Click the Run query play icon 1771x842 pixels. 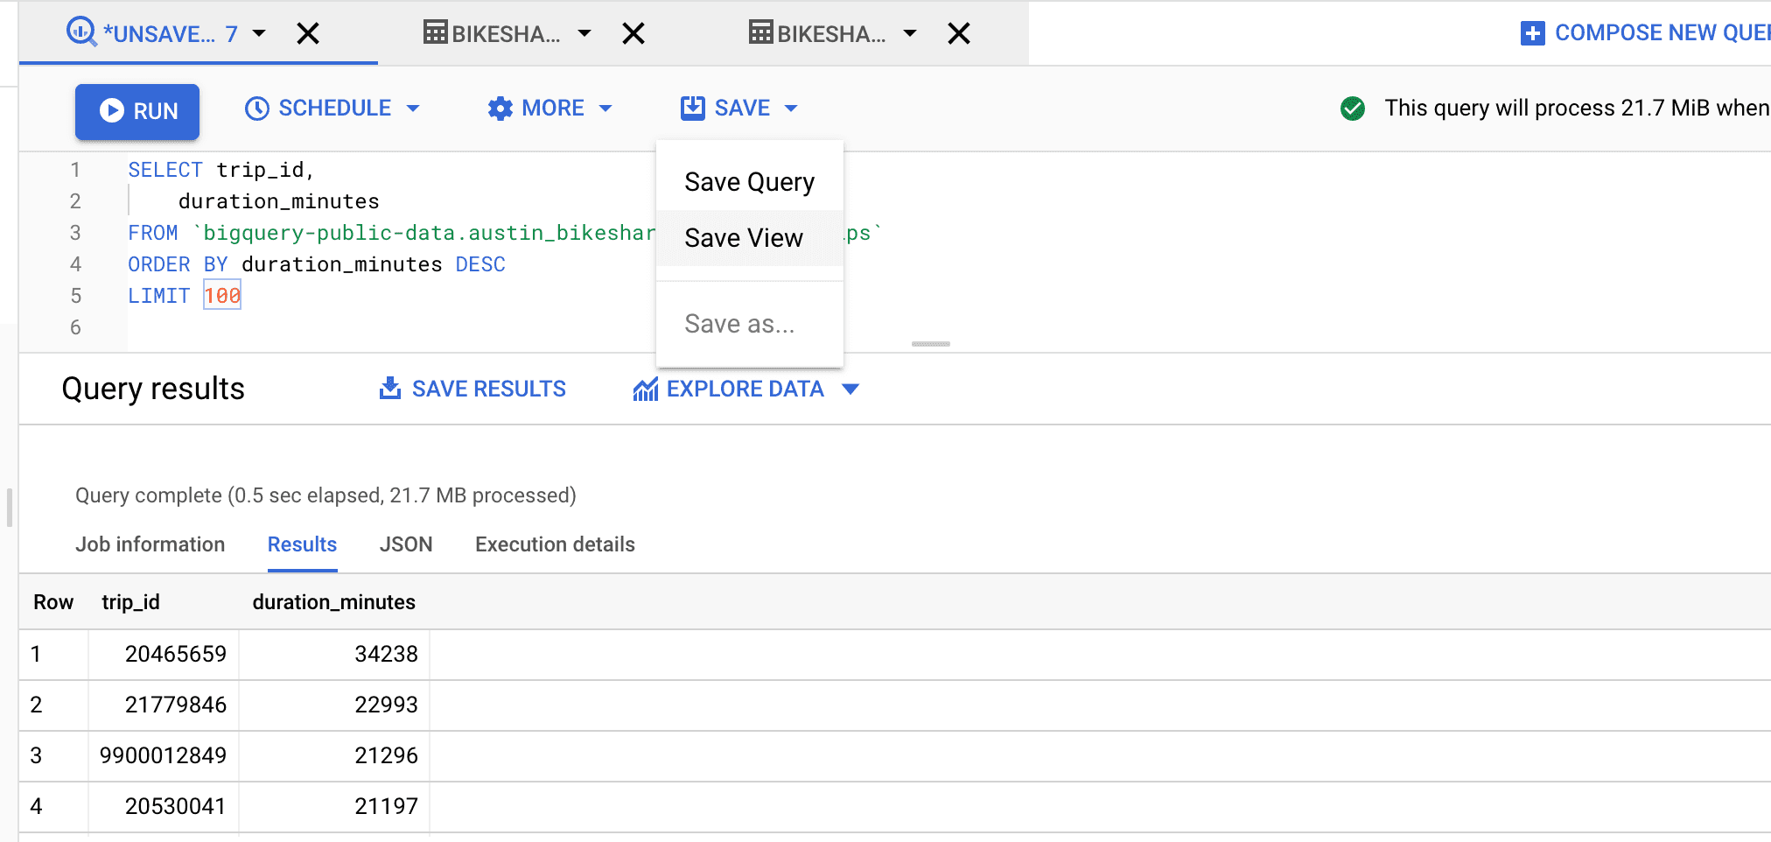point(112,110)
